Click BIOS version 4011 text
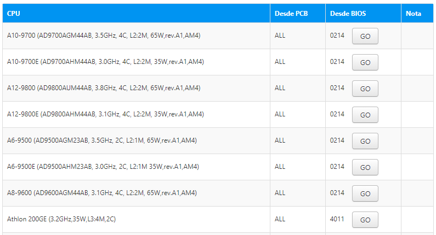 pyautogui.click(x=337, y=219)
